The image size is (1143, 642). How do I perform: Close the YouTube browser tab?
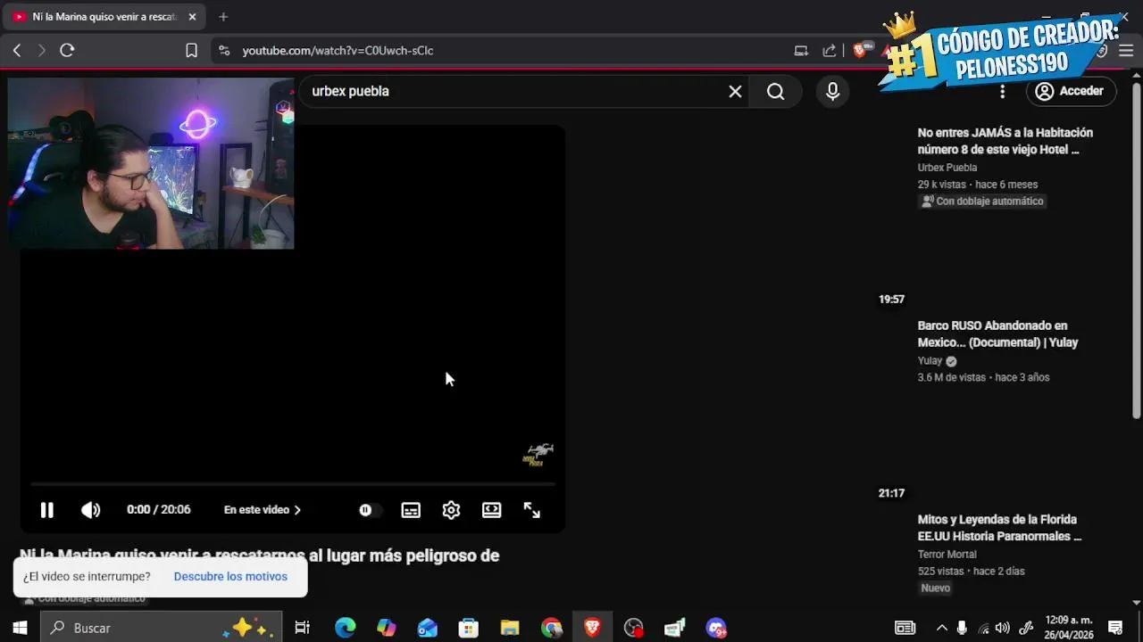click(x=192, y=17)
